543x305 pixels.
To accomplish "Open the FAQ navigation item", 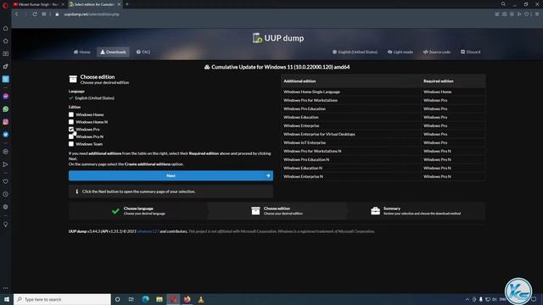I will pos(143,52).
